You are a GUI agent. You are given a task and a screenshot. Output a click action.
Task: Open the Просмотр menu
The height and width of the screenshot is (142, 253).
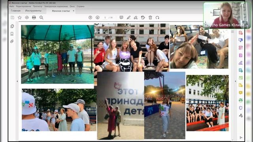click(x=38, y=6)
